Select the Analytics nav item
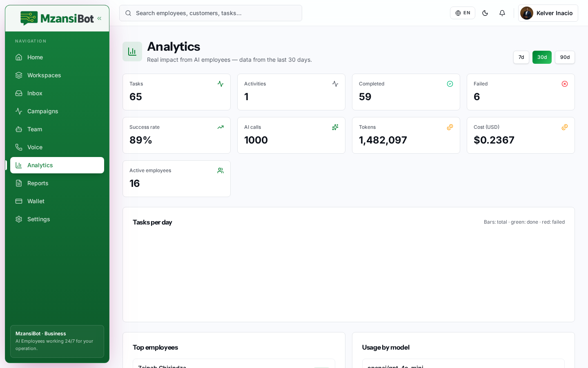The image size is (588, 368). [x=57, y=165]
